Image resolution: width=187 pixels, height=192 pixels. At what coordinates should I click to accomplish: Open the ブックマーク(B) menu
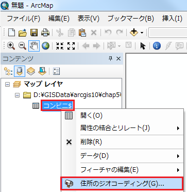click(x=131, y=19)
